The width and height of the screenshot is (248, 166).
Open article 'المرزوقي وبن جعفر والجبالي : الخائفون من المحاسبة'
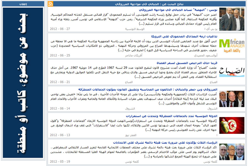coord(148,89)
